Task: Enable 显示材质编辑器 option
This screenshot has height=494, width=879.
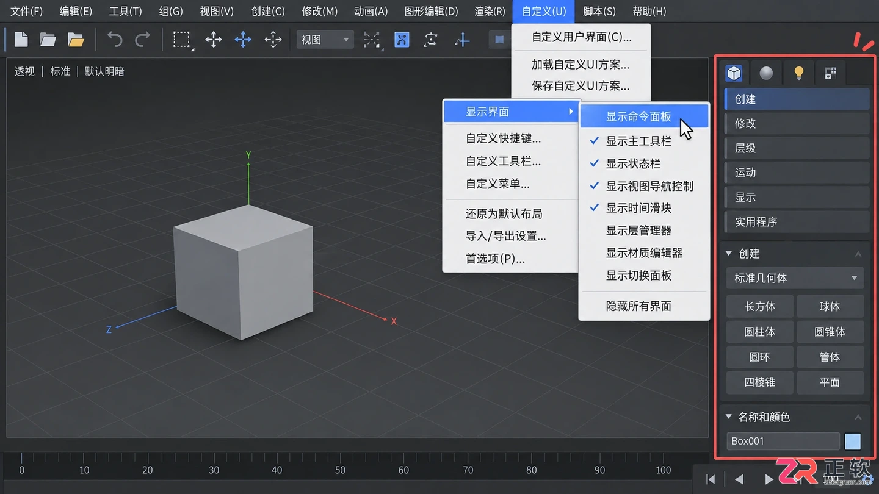Action: (x=644, y=253)
